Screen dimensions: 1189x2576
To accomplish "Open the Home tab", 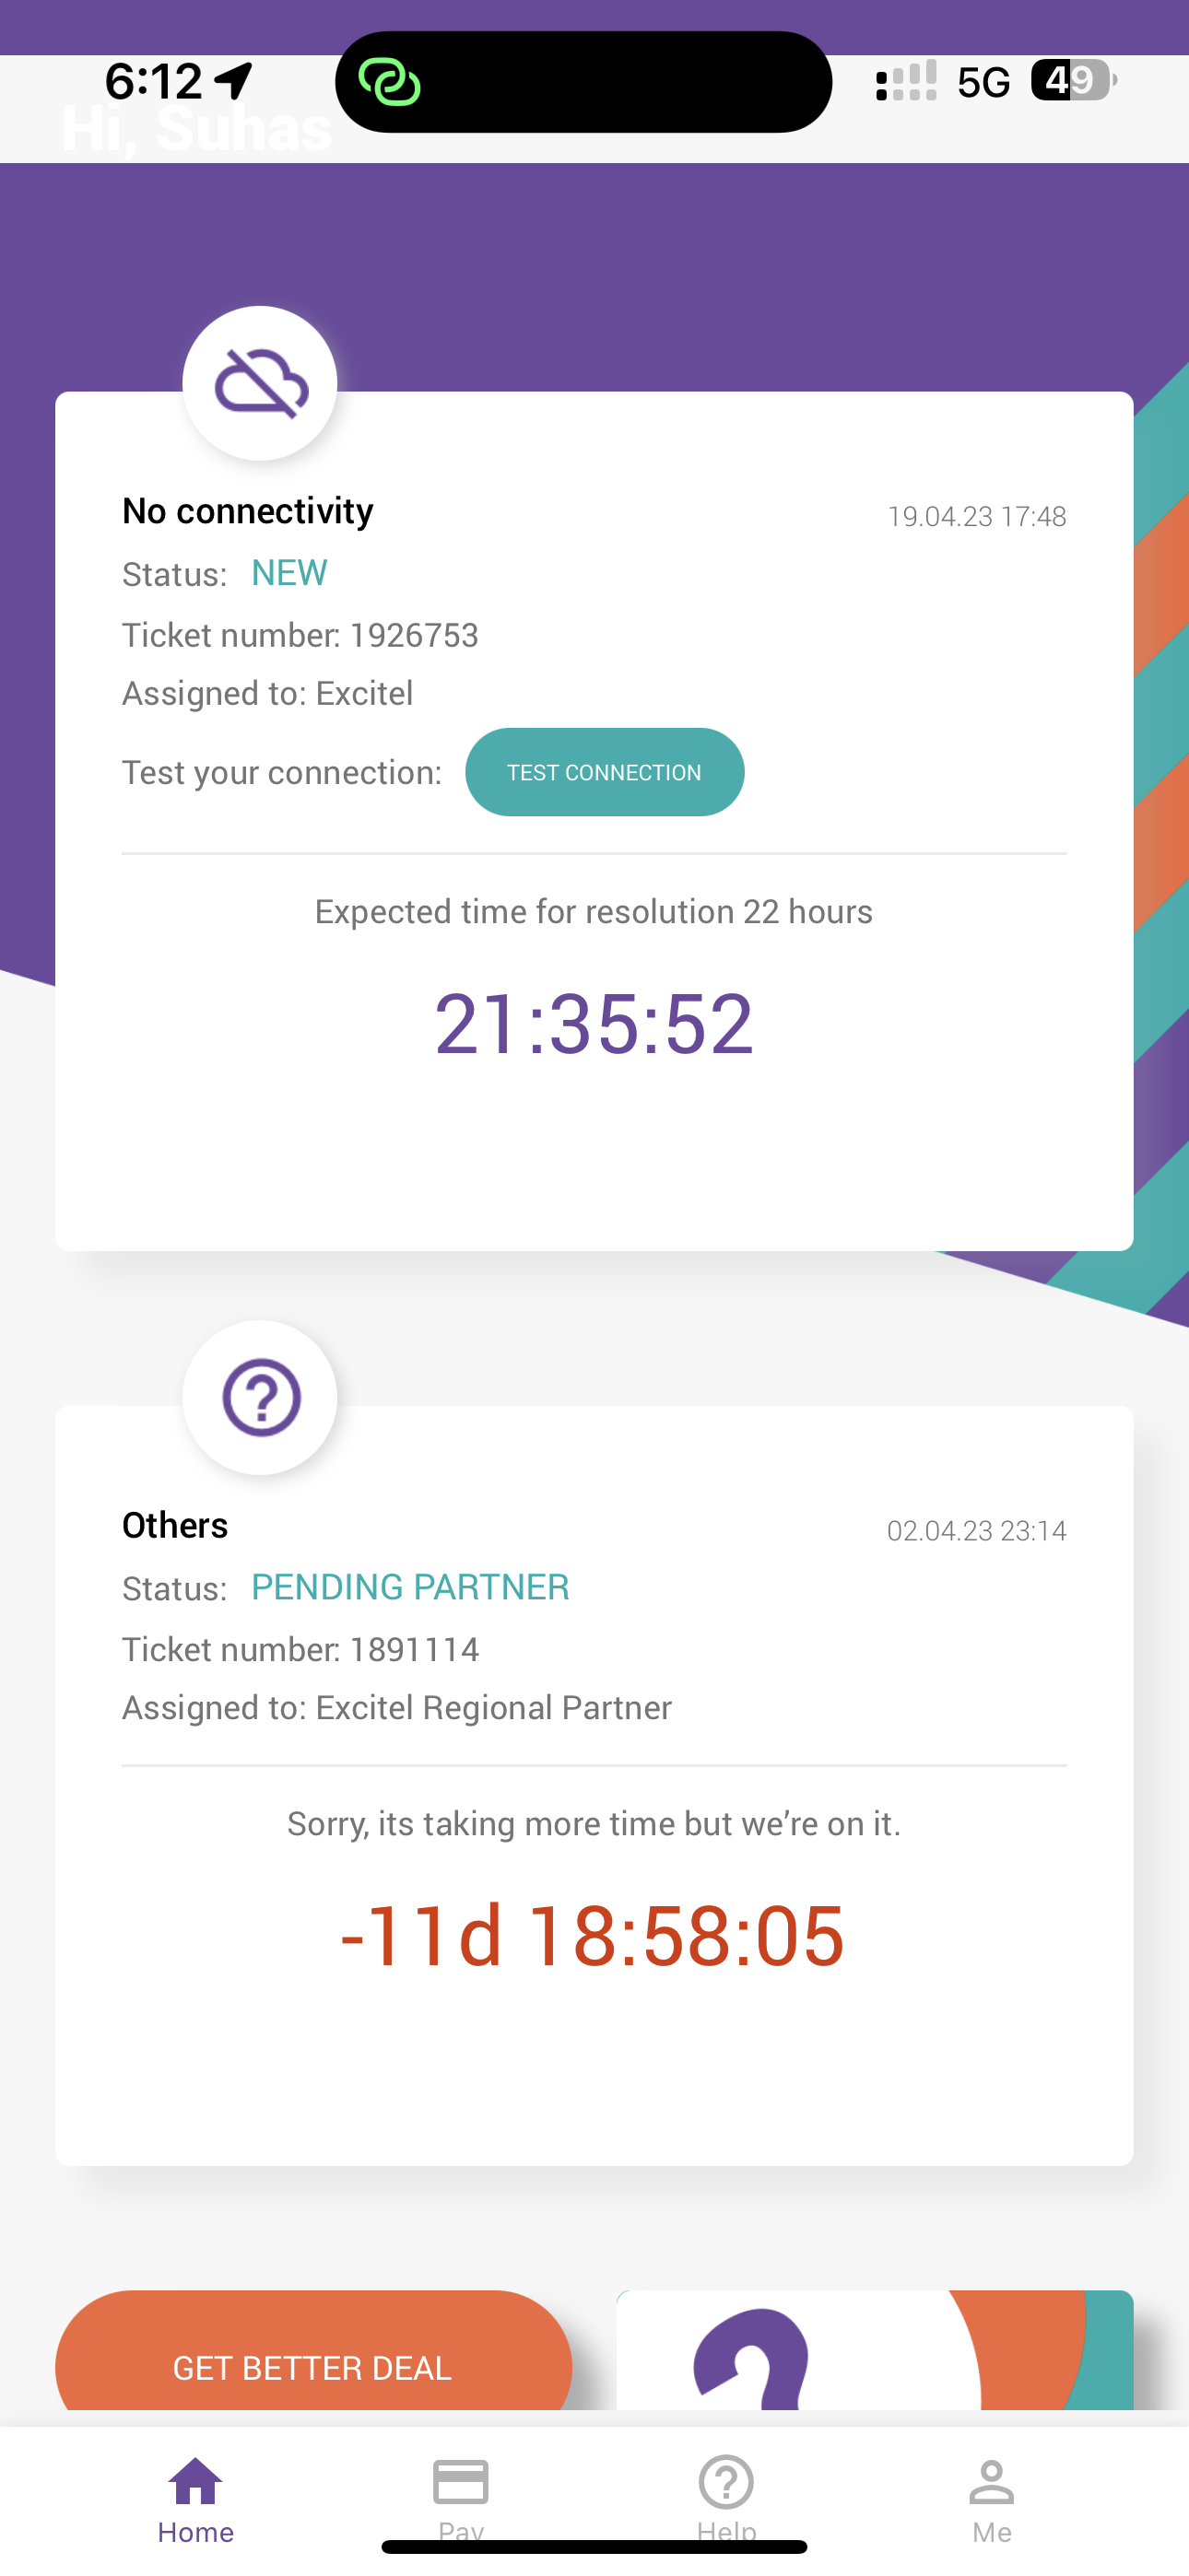I will (x=196, y=2498).
